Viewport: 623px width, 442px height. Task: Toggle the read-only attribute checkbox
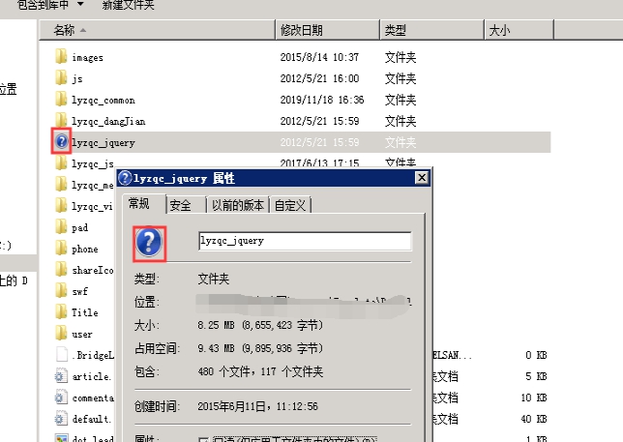(x=202, y=438)
